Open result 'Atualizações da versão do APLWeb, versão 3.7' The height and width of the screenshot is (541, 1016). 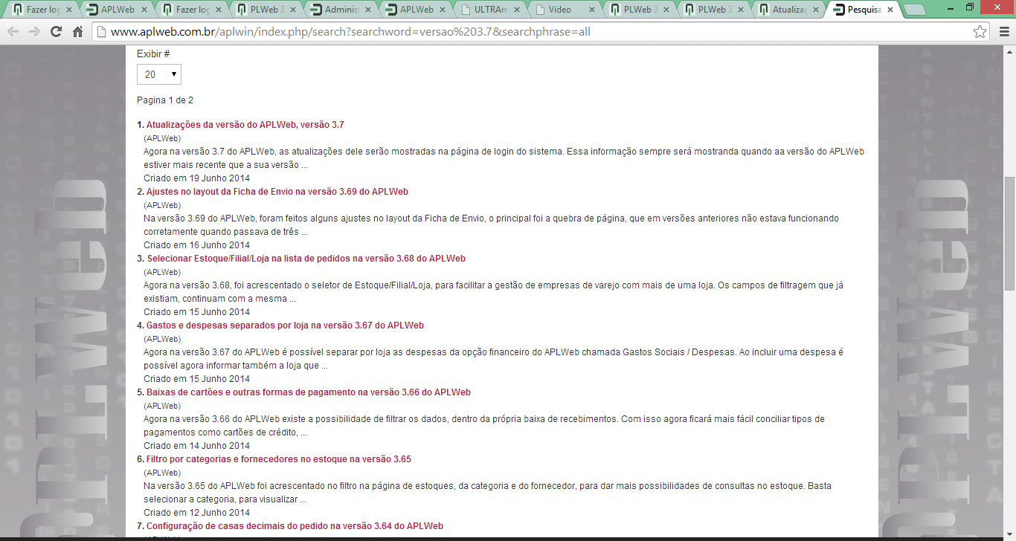(245, 125)
